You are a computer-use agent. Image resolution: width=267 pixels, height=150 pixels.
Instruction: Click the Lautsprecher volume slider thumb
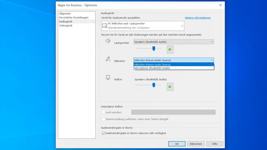[154, 49]
